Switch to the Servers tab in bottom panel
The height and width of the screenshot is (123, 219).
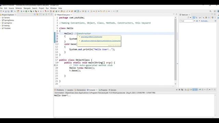[x=113, y=90]
